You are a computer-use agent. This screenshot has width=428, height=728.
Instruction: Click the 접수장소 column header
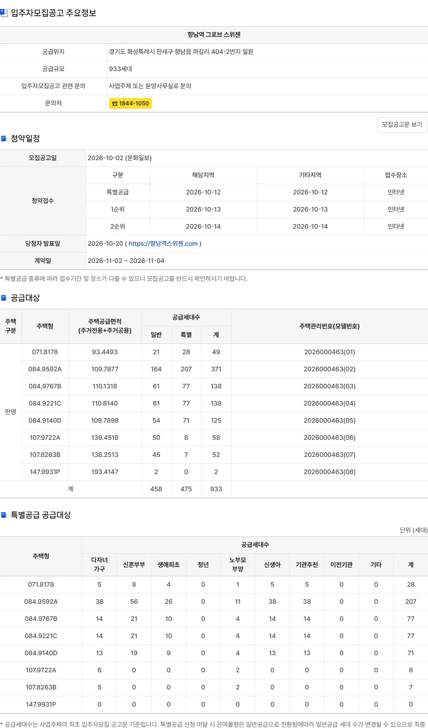(x=396, y=175)
